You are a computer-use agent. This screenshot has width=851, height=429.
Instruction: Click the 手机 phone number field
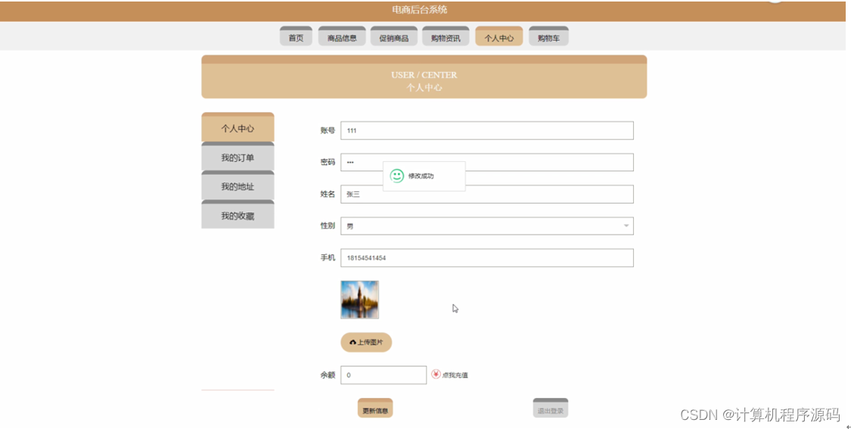[x=487, y=258]
